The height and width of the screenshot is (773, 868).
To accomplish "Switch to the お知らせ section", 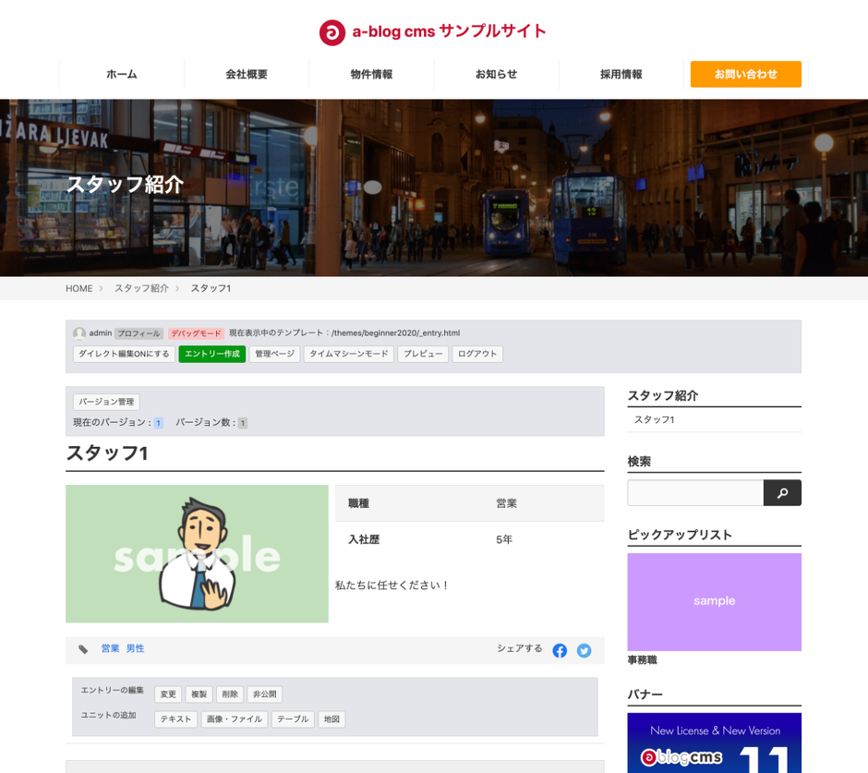I will point(496,75).
